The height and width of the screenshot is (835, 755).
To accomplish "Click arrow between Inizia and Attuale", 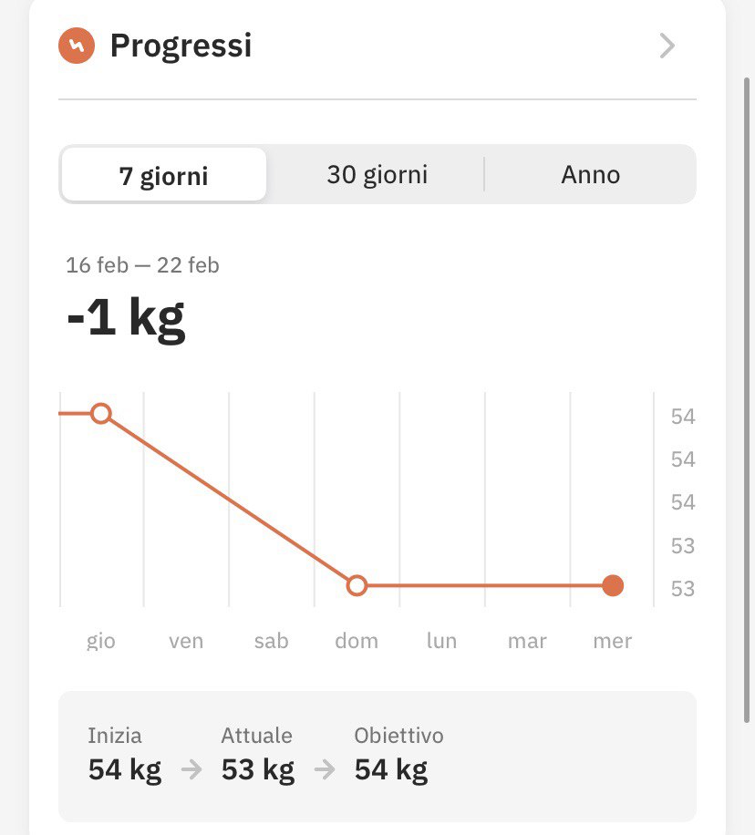I will coord(191,769).
